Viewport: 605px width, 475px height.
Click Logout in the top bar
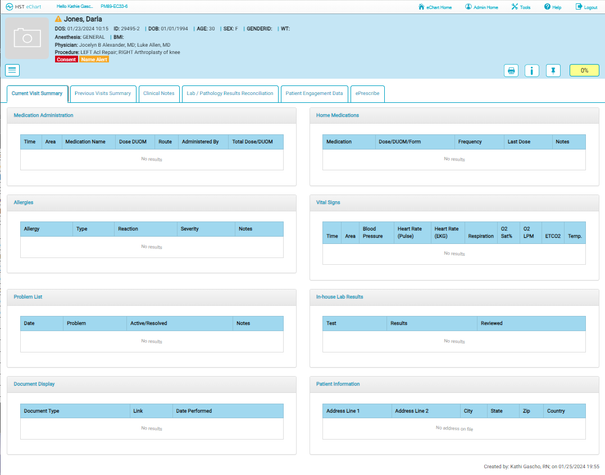point(586,7)
